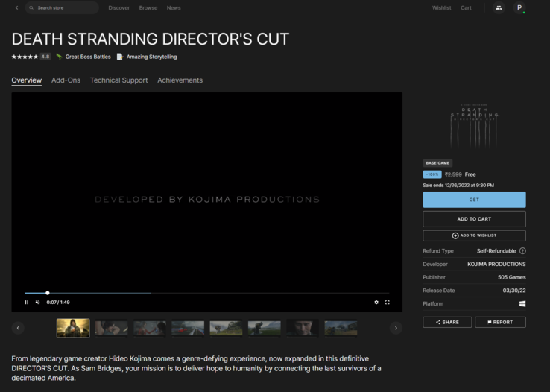Open the Cart page
The width and height of the screenshot is (550, 392).
point(466,7)
